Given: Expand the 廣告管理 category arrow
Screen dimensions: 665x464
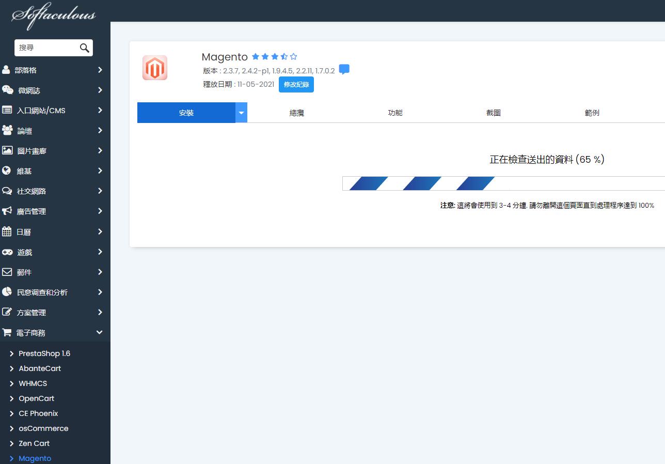Looking at the screenshot, I should click(x=100, y=211).
